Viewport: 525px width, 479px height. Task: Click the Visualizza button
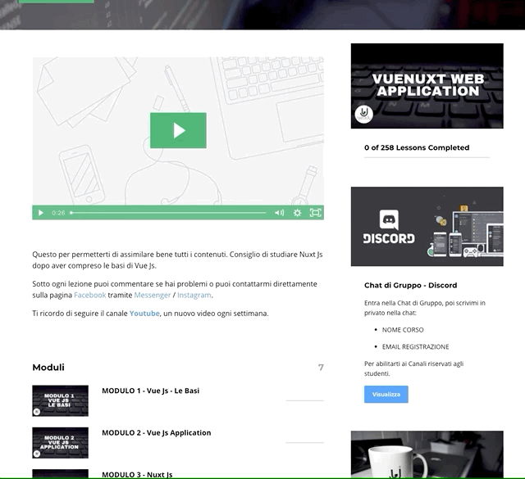coord(386,395)
